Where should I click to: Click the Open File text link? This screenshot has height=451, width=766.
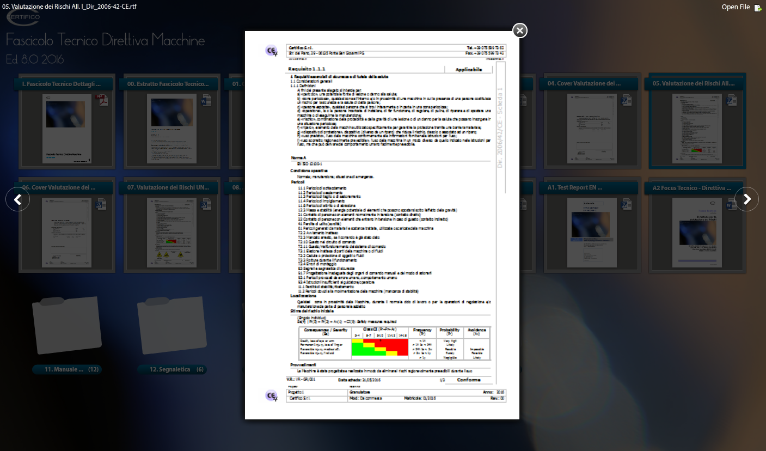(x=736, y=7)
